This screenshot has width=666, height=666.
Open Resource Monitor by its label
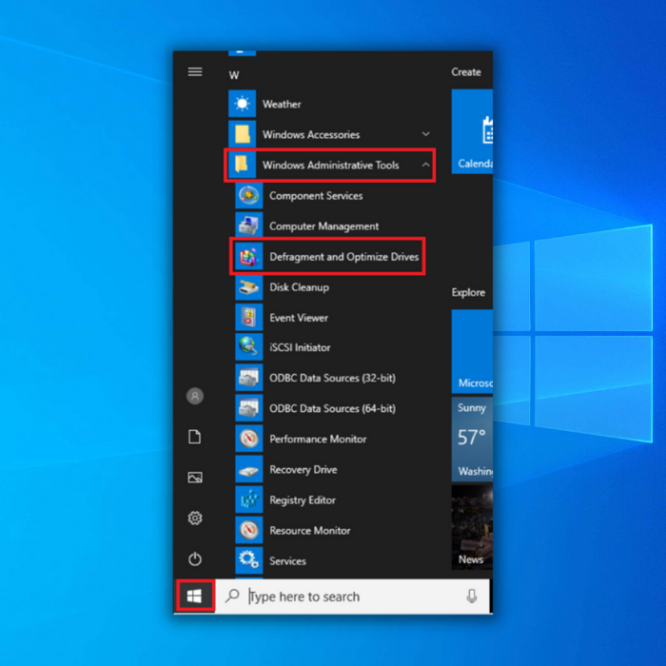coord(309,531)
